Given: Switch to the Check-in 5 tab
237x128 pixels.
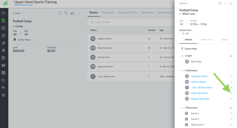Looking at the screenshot, I should [206, 40].
